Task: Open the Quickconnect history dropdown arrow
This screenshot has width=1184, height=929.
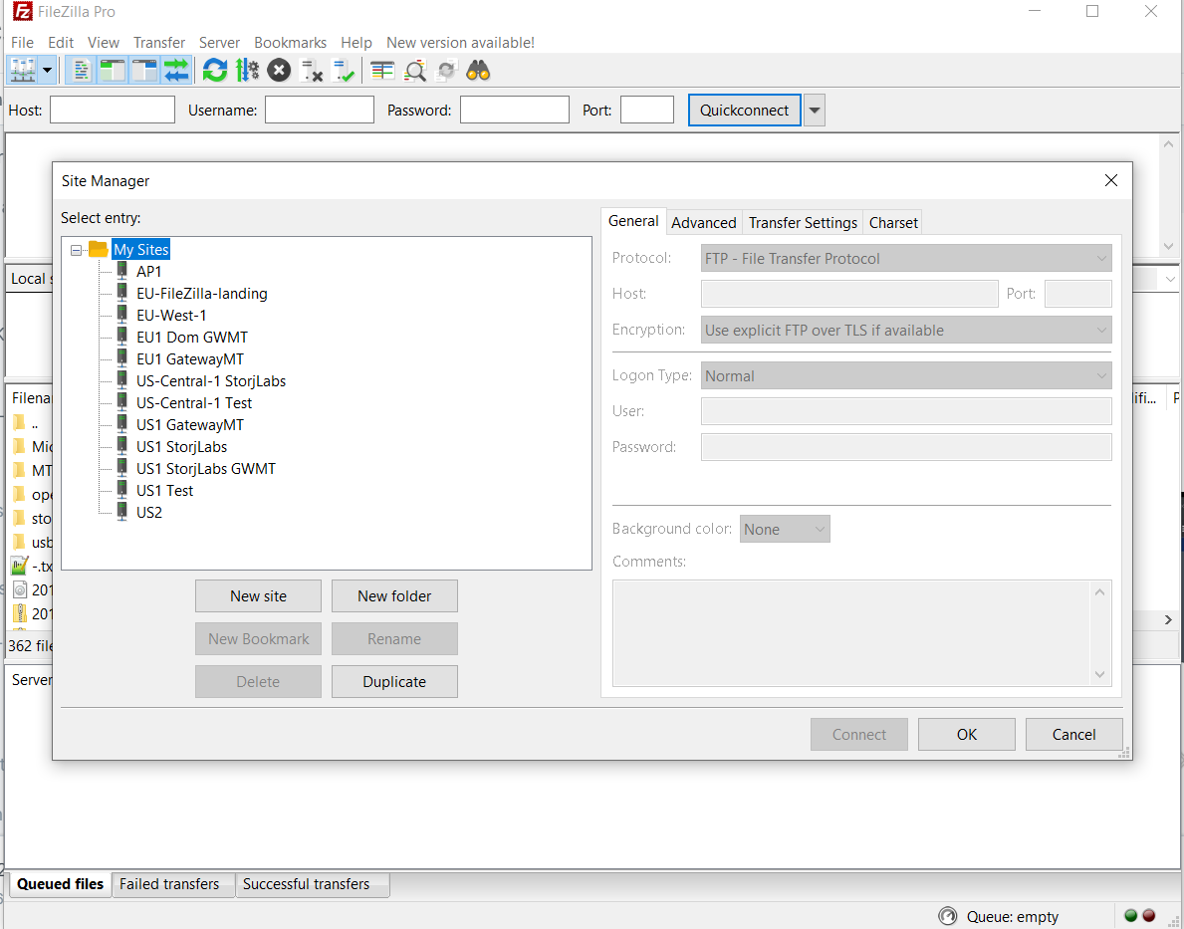Action: click(814, 111)
